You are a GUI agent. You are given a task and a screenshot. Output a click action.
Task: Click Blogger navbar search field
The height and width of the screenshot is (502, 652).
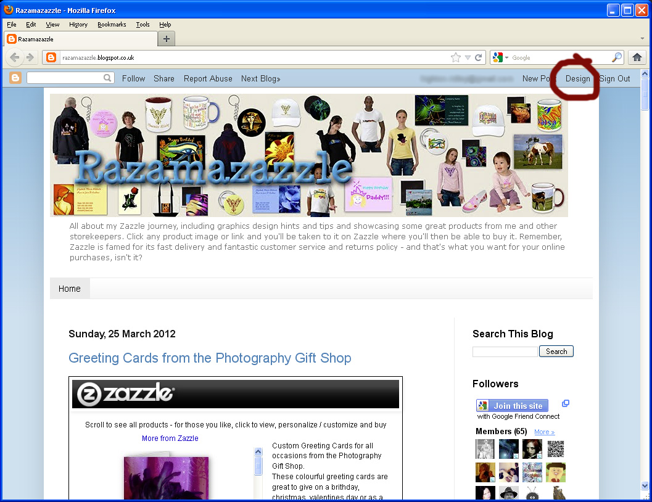[x=65, y=78]
